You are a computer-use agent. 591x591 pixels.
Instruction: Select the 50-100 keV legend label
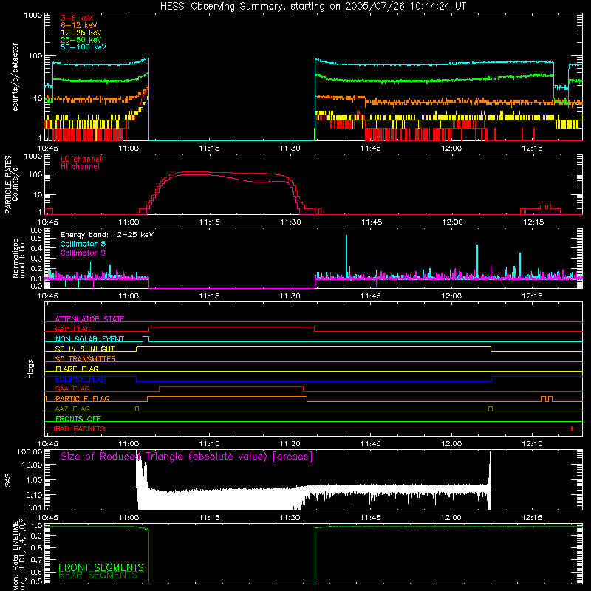(x=83, y=47)
